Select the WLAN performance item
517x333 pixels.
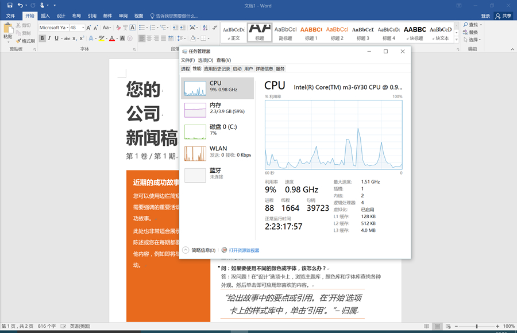click(x=218, y=153)
